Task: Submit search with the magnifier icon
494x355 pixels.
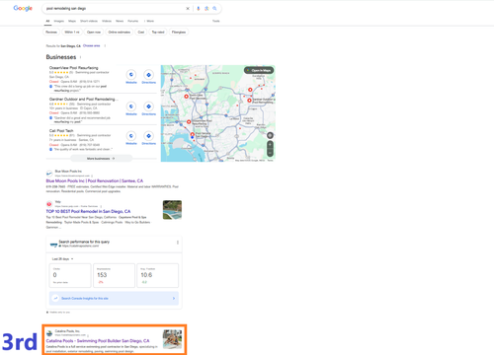Action: [214, 9]
